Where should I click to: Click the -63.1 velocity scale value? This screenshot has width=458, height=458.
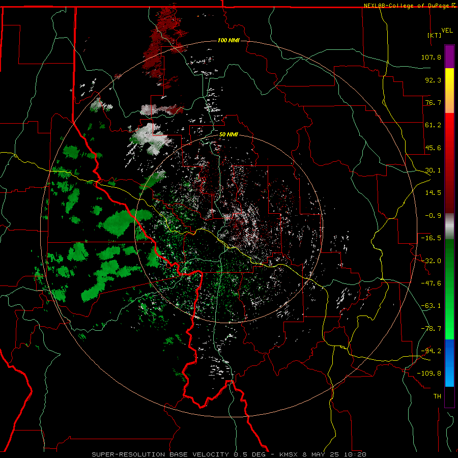[x=431, y=306]
